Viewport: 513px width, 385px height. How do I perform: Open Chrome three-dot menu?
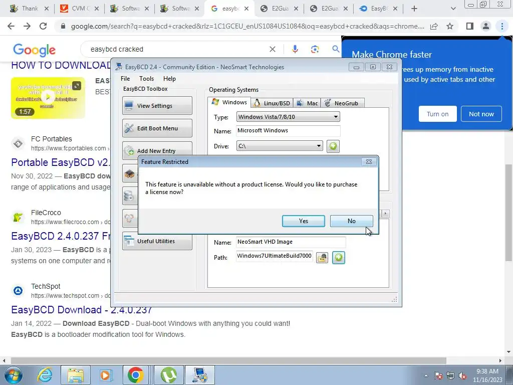click(x=502, y=26)
